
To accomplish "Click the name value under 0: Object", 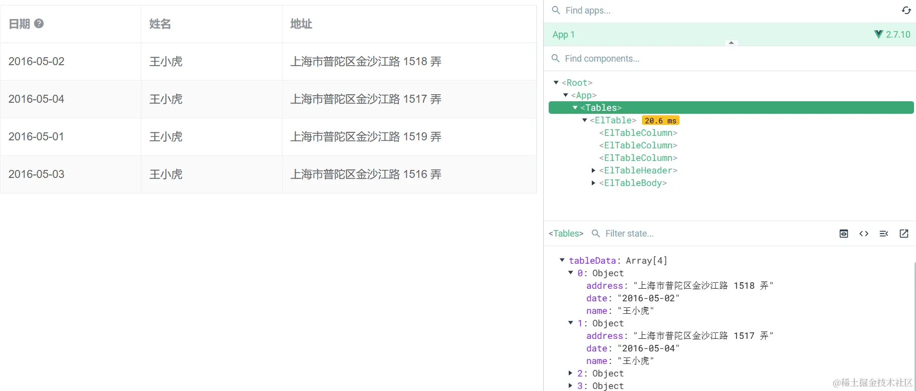I will (x=636, y=311).
